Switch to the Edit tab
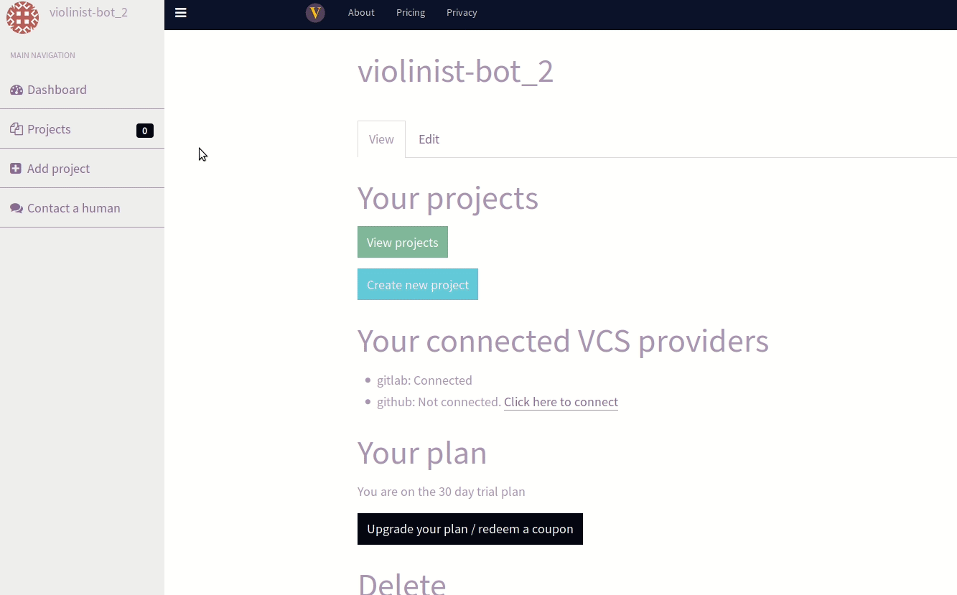 click(429, 139)
